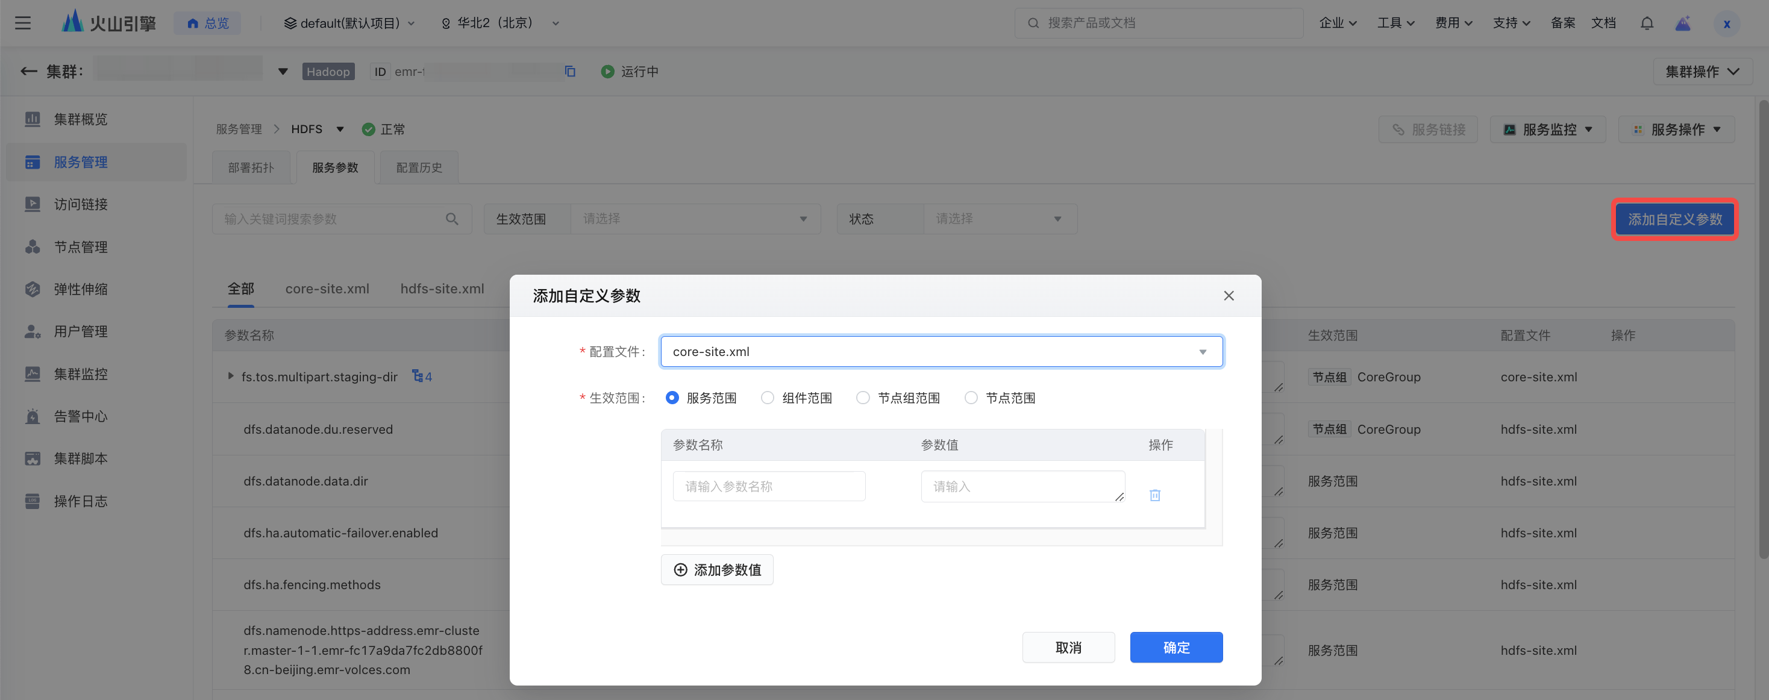Screen dimensions: 1769x700
Task: Open 集群脚本 in sidebar
Action: (80, 458)
